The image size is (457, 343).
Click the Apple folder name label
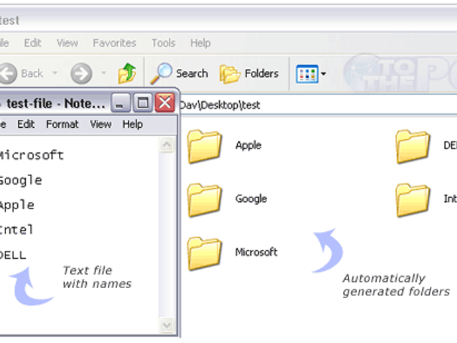pyautogui.click(x=248, y=145)
